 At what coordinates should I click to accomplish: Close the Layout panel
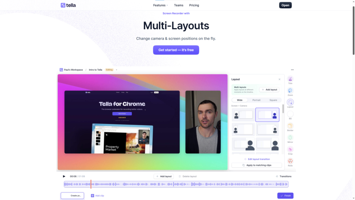[x=279, y=80]
